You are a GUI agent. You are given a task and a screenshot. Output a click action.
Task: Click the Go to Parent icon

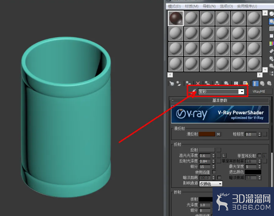(262, 83)
